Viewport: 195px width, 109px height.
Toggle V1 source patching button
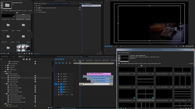tap(56, 84)
